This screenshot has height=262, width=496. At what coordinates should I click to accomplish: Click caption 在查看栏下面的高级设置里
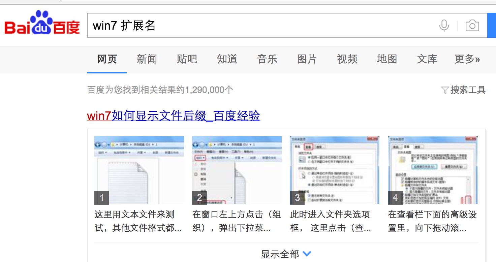click(433, 221)
